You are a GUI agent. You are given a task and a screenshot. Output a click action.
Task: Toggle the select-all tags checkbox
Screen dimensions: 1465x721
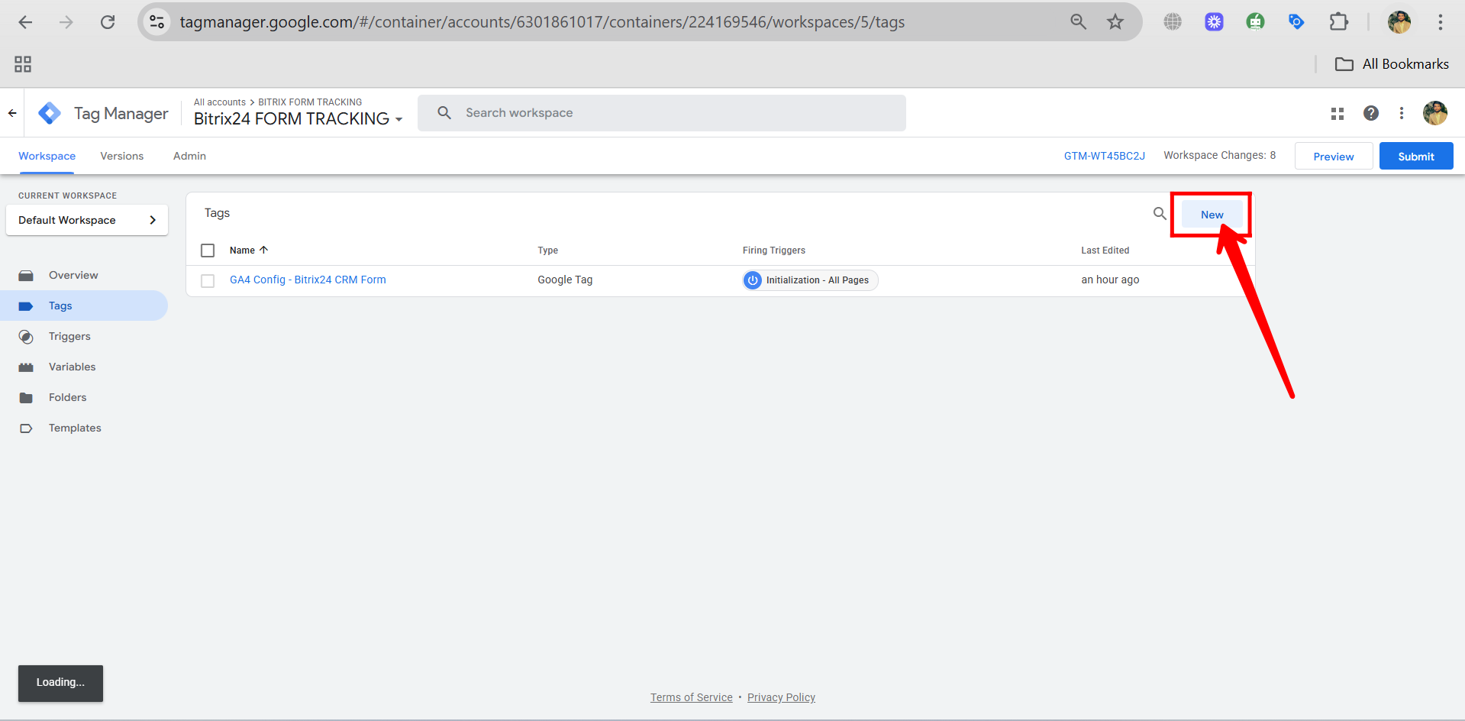[x=208, y=251]
